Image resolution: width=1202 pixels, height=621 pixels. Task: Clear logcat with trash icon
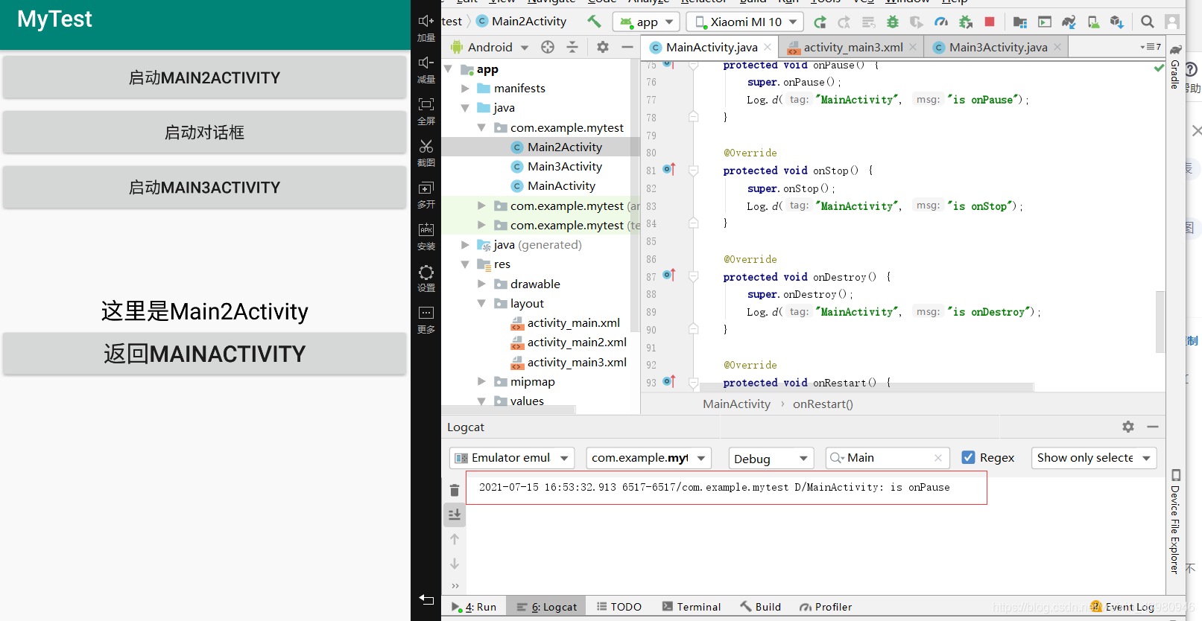(455, 490)
